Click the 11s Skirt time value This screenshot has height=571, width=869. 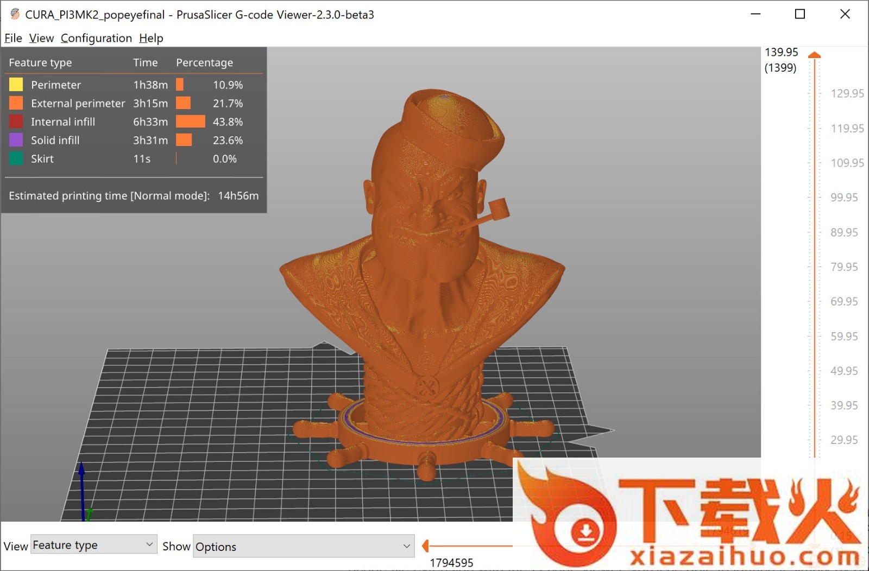pyautogui.click(x=142, y=158)
